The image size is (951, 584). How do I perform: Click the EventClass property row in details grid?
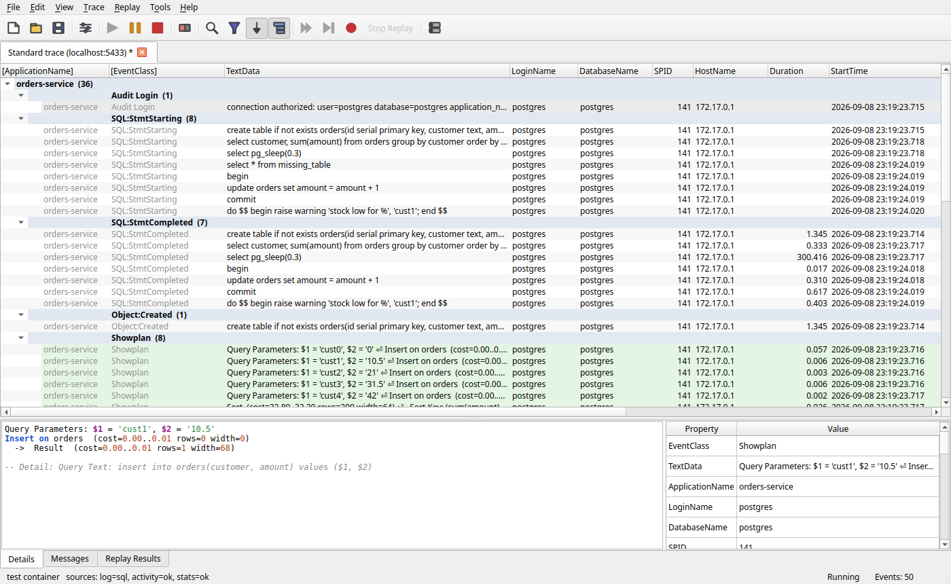click(802, 446)
